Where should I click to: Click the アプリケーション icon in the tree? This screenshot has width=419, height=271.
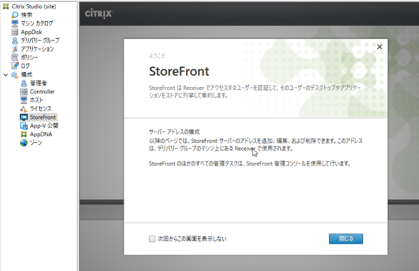(x=15, y=49)
